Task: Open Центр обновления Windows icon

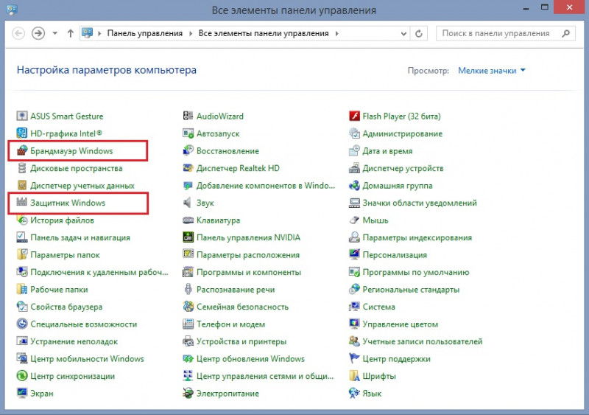Action: 188,358
